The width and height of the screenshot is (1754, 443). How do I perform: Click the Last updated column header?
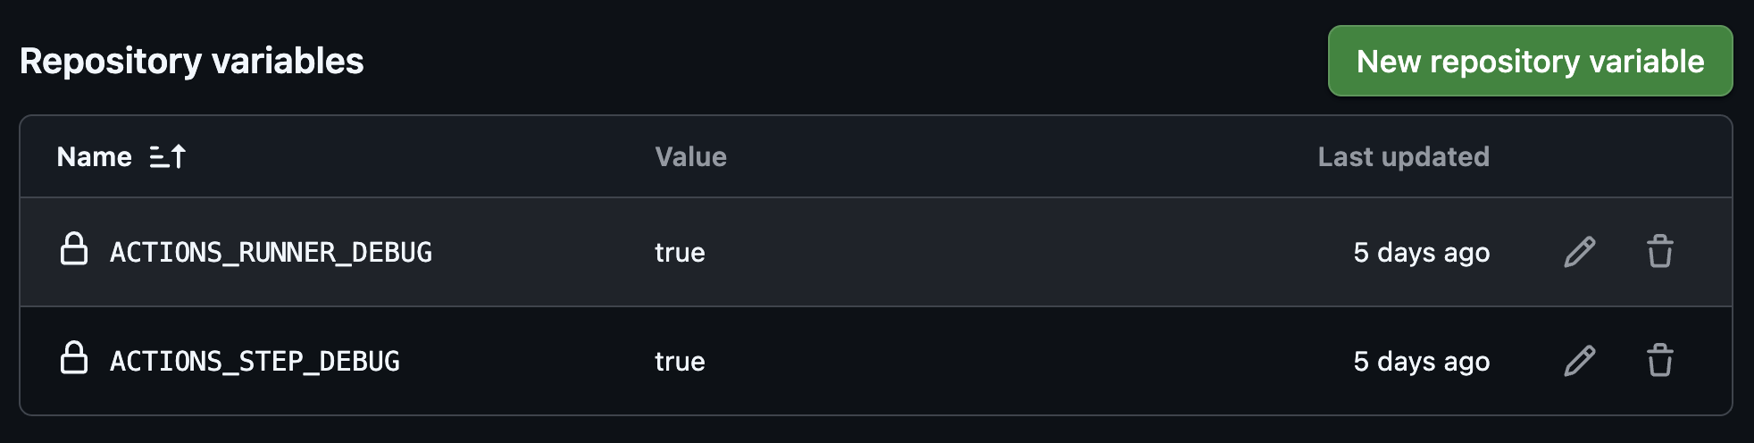click(x=1403, y=157)
